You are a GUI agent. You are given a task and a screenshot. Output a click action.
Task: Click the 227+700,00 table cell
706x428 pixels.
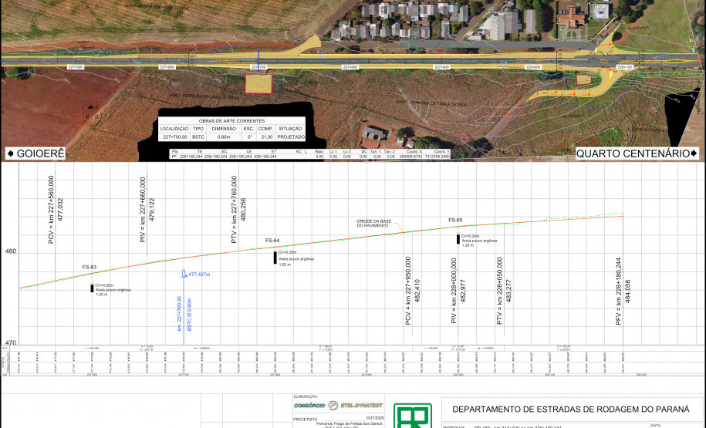pos(174,136)
